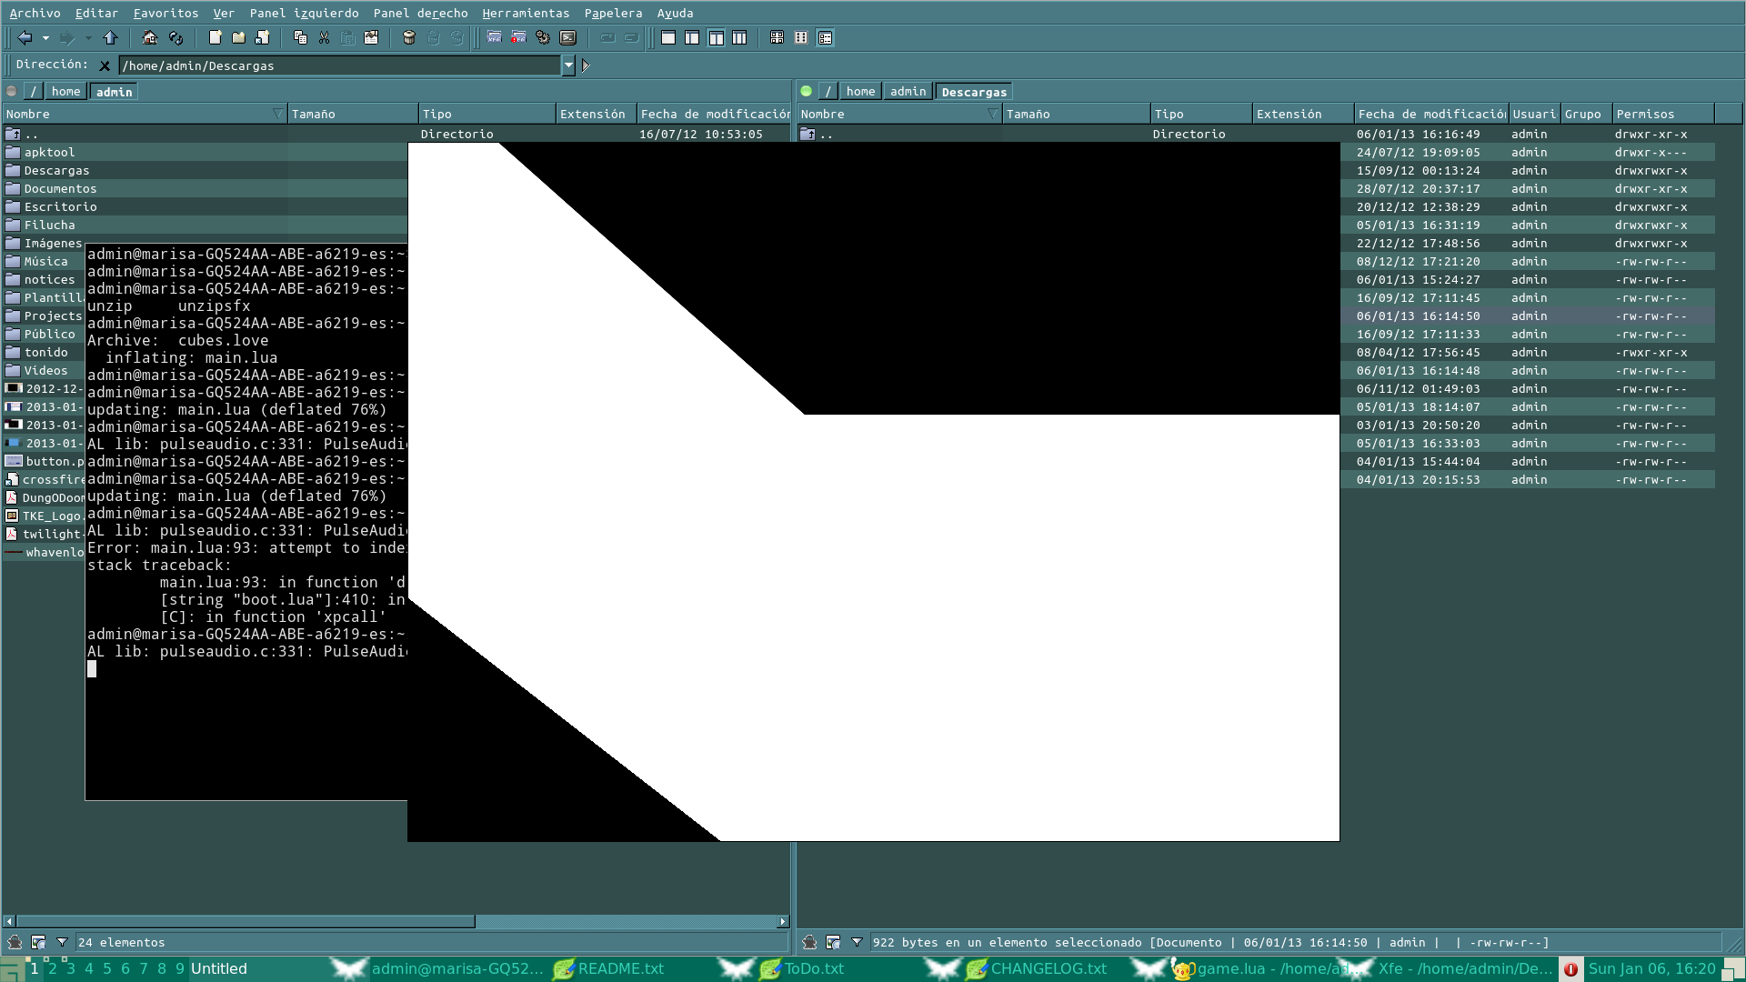Open the Archivo menu
1746x982 pixels.
pyautogui.click(x=35, y=13)
